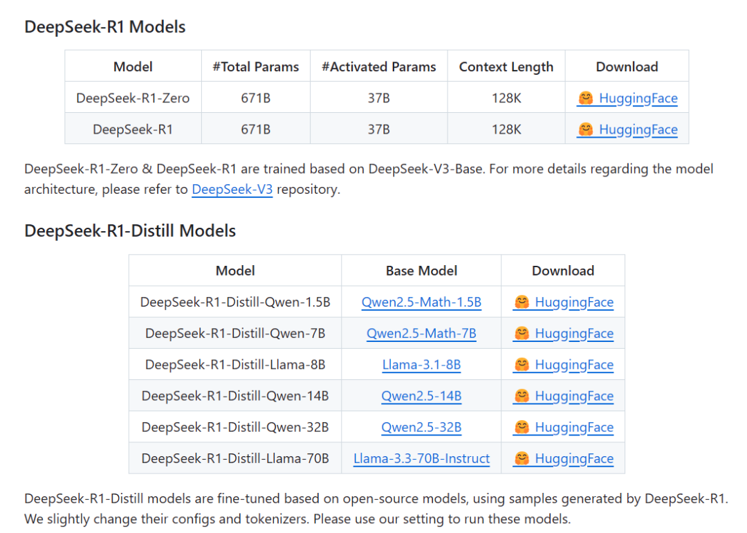Click the DeepSeek-R1-Distill-Qwen-1.5B model cell
The width and height of the screenshot is (747, 533).
235,302
